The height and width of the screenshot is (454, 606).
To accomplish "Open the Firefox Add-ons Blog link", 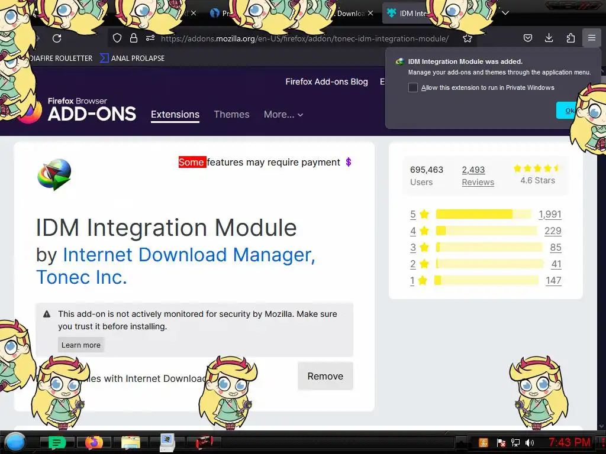I will [x=327, y=82].
